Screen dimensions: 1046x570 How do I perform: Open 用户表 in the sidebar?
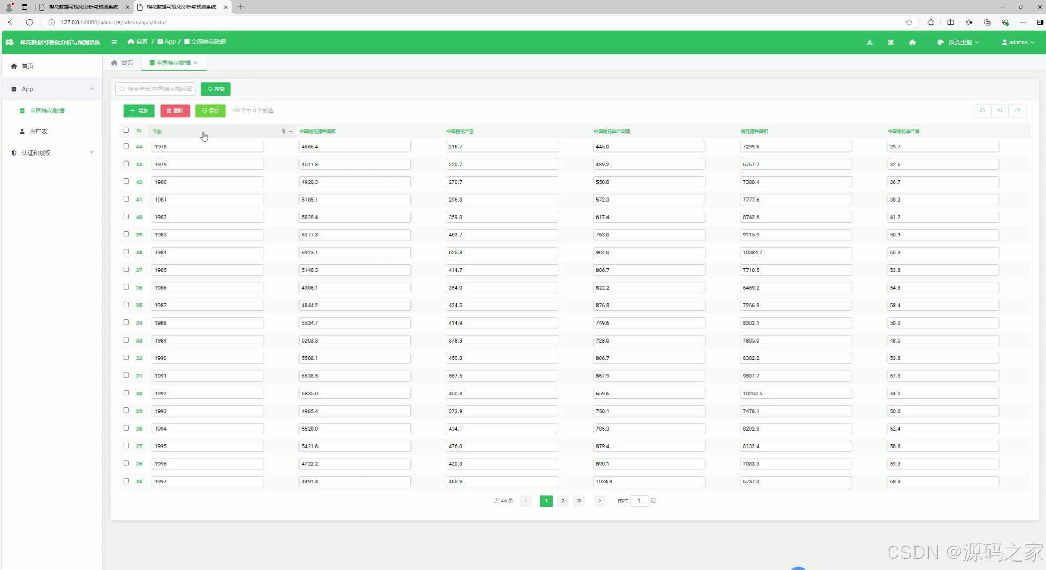pos(39,131)
